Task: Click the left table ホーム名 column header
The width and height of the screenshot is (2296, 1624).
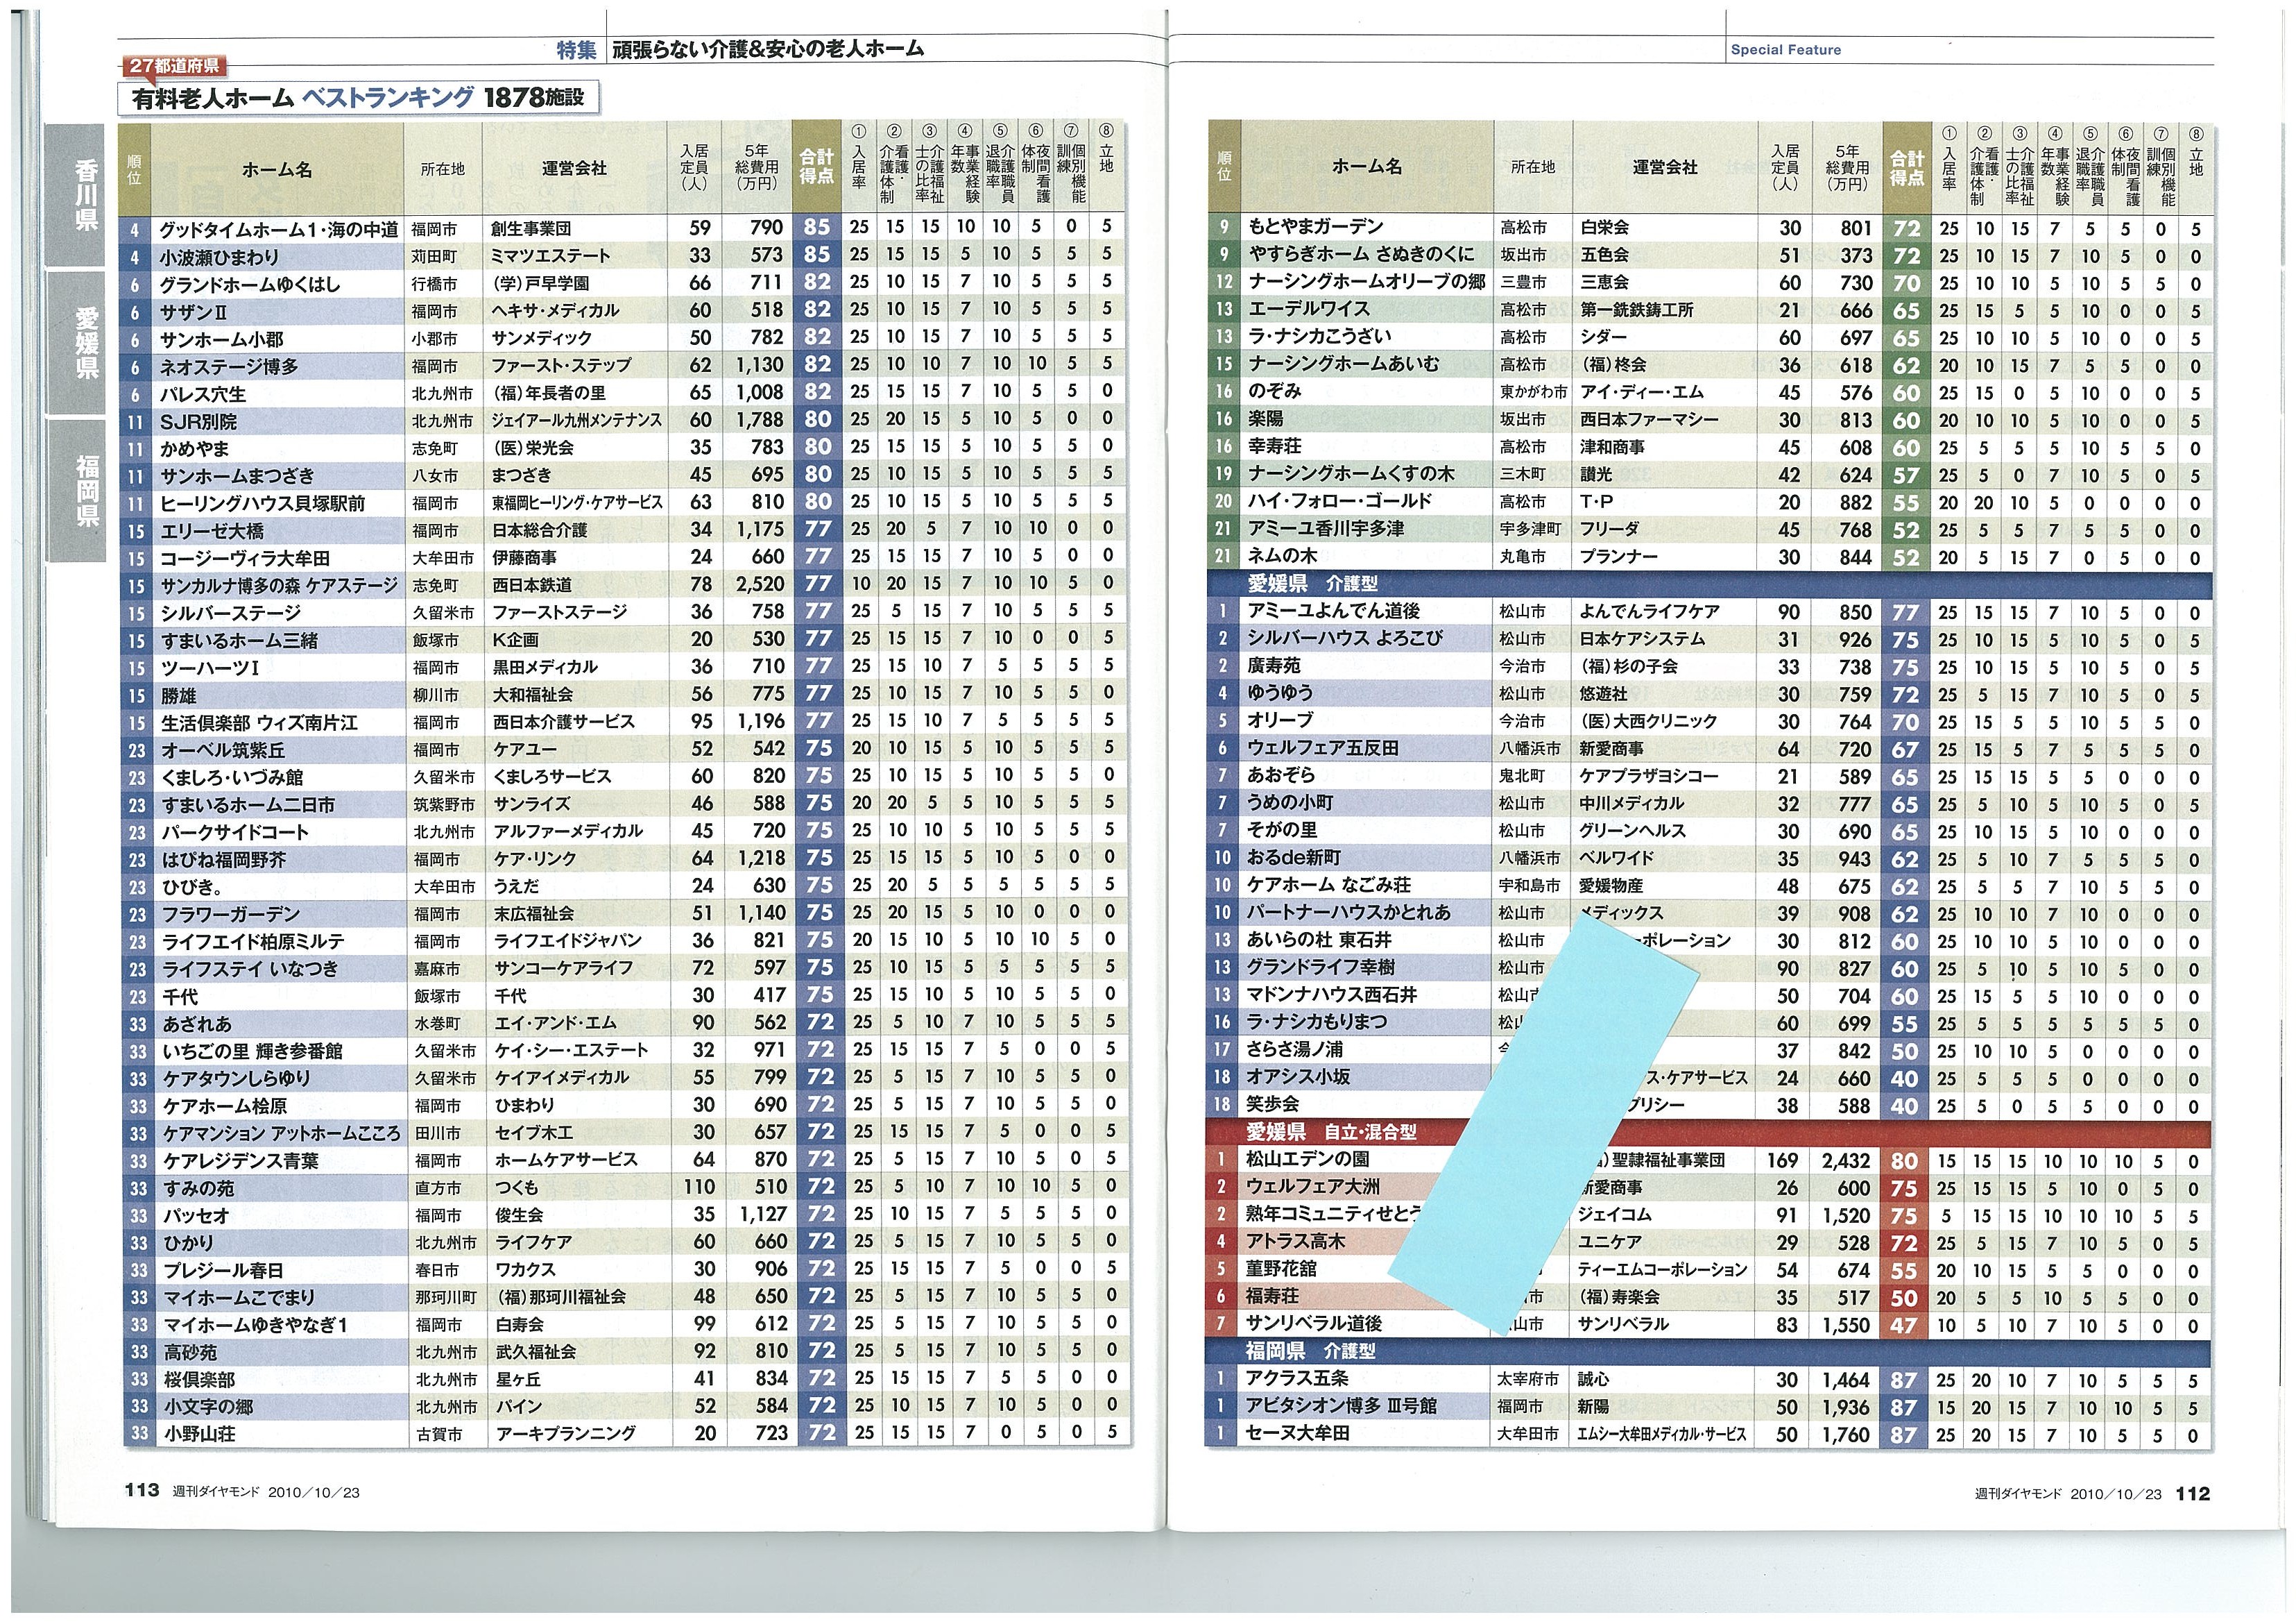Action: (x=277, y=169)
